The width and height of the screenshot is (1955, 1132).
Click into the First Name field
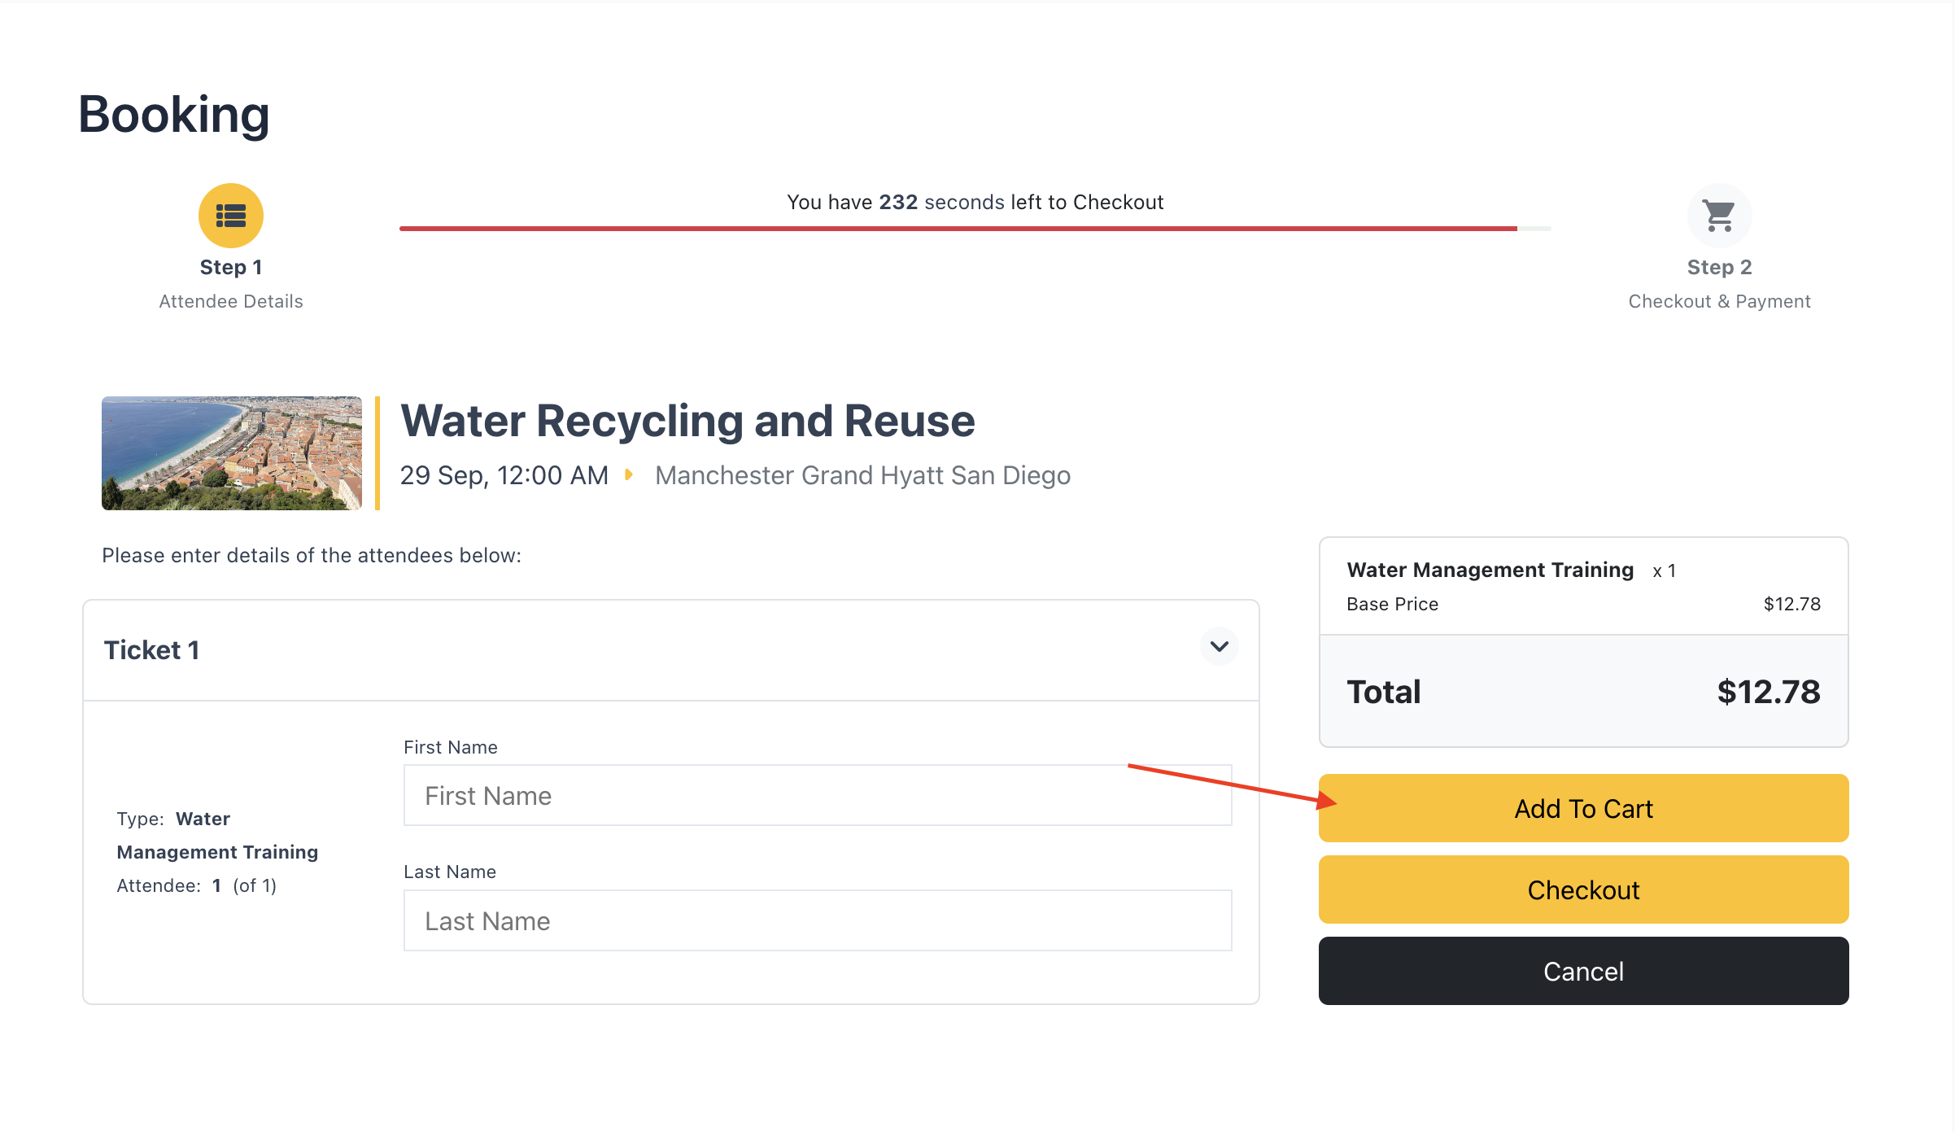point(817,795)
